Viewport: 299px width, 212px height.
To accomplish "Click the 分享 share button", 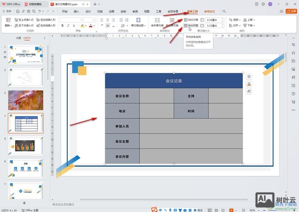I will 292,11.
